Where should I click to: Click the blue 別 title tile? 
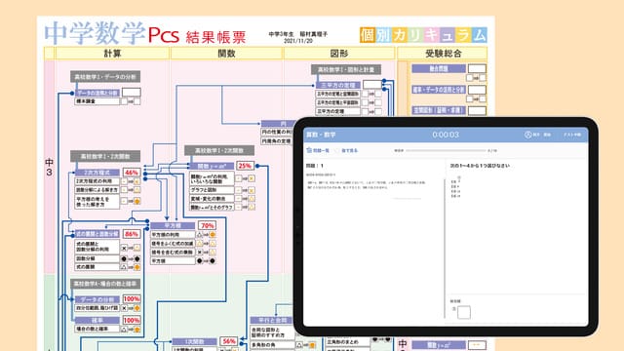pos(383,35)
